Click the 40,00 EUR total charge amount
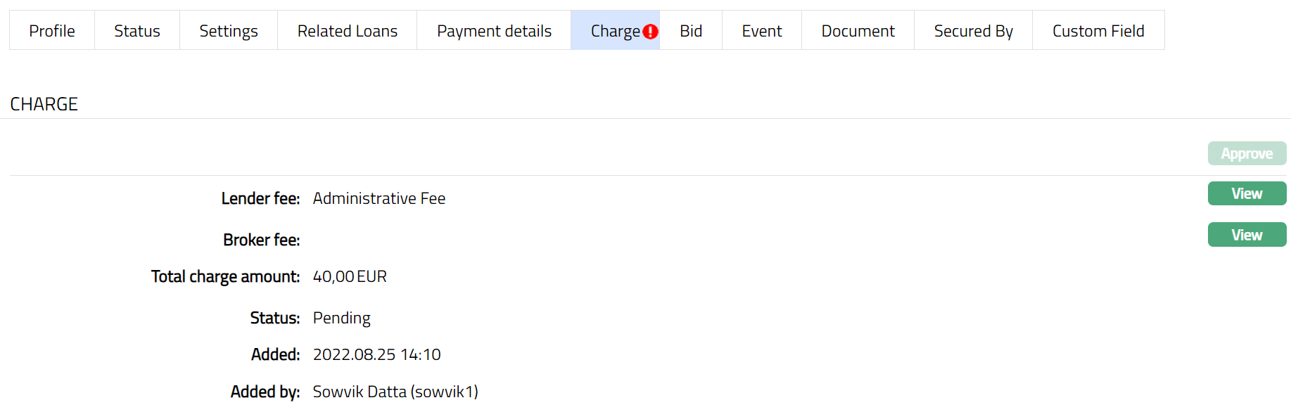Viewport: 1291px width, 412px height. coord(350,277)
